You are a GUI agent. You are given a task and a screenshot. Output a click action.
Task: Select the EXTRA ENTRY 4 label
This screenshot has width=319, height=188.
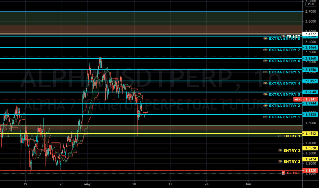click(x=284, y=83)
